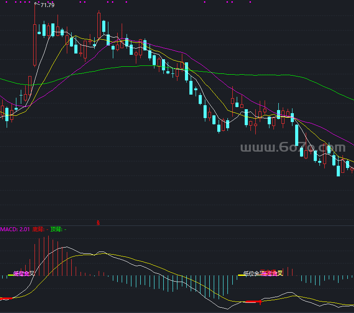Click the 71.79 high price label
This screenshot has width=354, height=313.
pos(47,5)
